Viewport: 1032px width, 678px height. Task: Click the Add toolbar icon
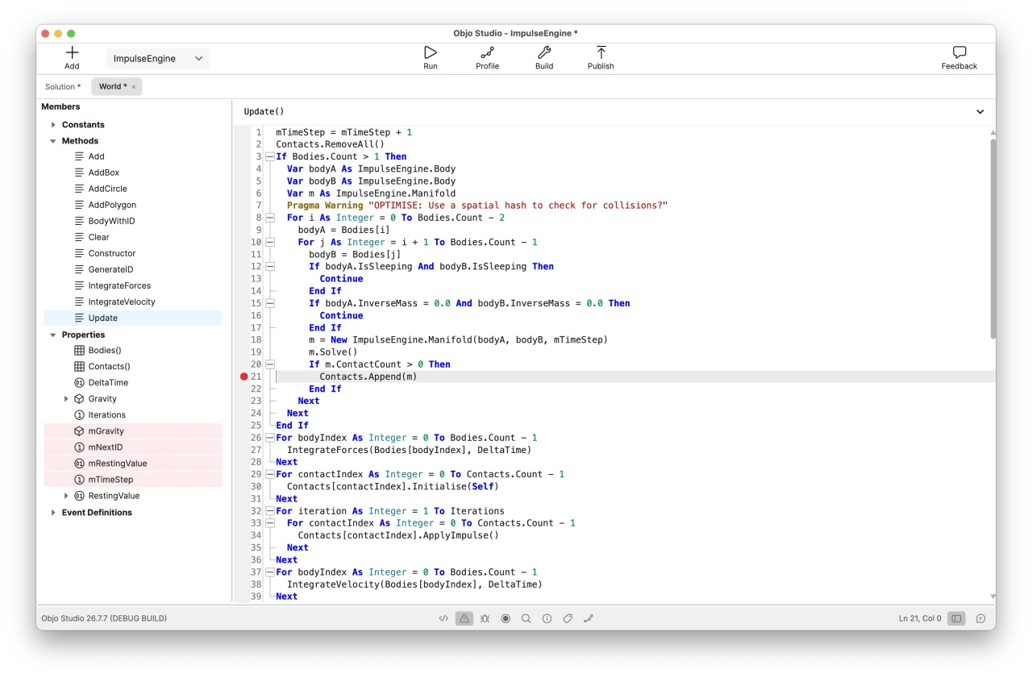[x=73, y=52]
